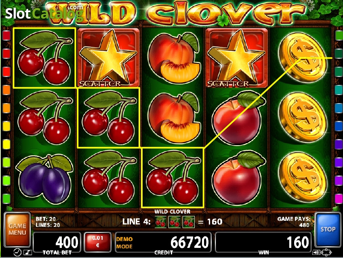Click the plum symbol on the first reel

click(x=44, y=178)
